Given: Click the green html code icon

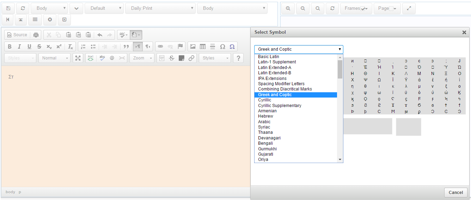Looking at the screenshot, I should tap(91, 58).
